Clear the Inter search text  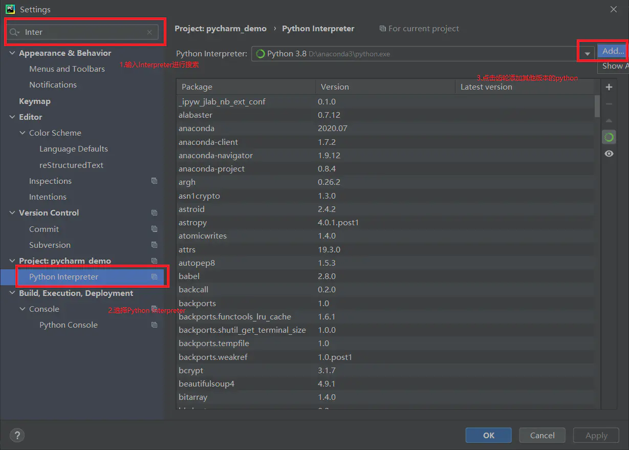(149, 32)
